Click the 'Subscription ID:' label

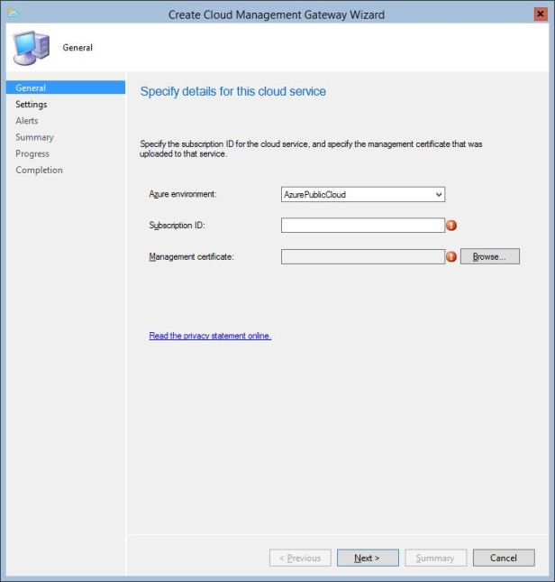[177, 226]
